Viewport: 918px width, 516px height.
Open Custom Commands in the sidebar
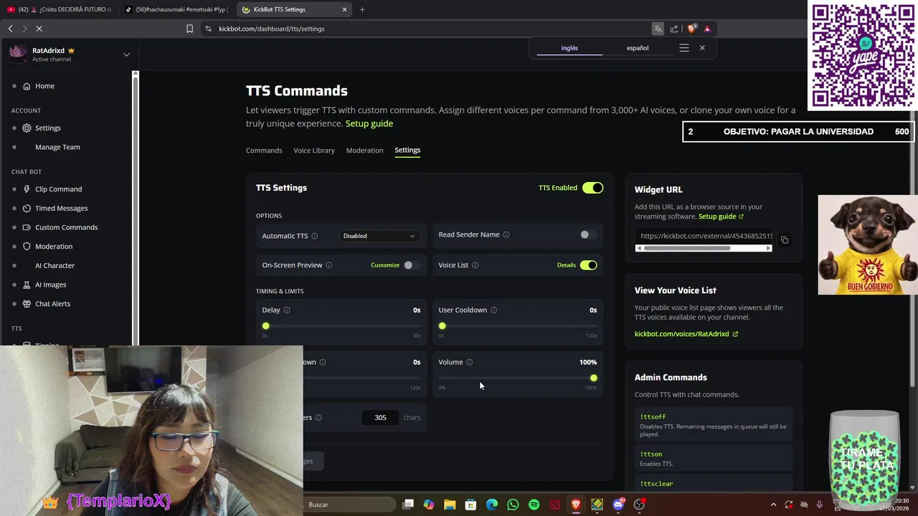pyautogui.click(x=66, y=227)
